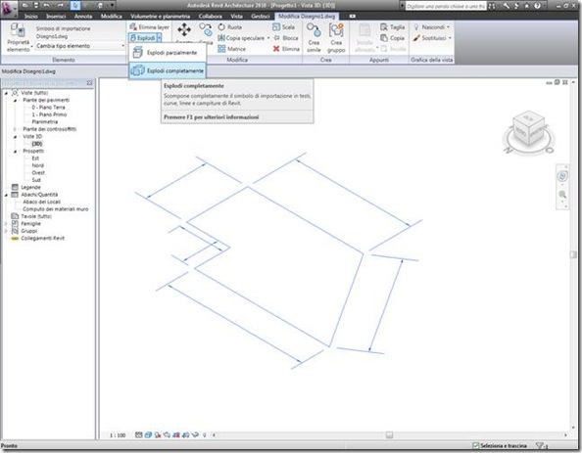Image resolution: width=582 pixels, height=453 pixels.
Task: Select the Scala scale tool
Action: [283, 27]
